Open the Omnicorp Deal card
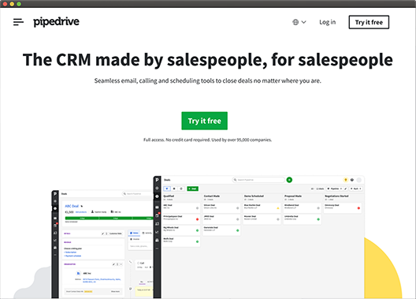This screenshot has height=299, width=416. pyautogui.click(x=343, y=207)
